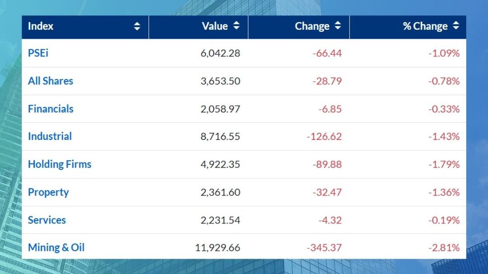Open the All Shares index link
Viewport: 488px width, 274px height.
click(50, 81)
